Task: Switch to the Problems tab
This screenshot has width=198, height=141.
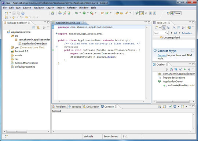Action: point(59,106)
